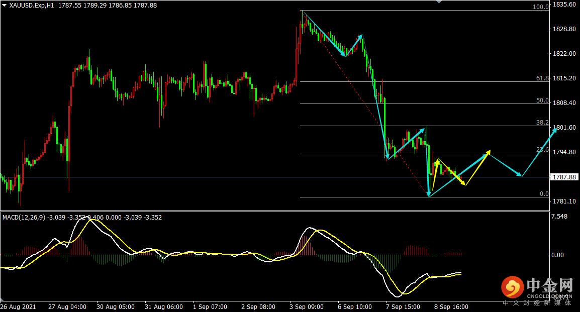This screenshot has height=312, width=580.
Task: Click the 0.00 MACD scale value
Action: [x=557, y=255]
